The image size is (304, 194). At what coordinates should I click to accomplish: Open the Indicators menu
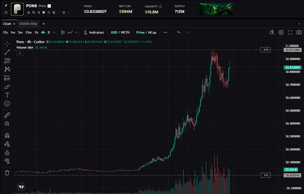click(94, 33)
